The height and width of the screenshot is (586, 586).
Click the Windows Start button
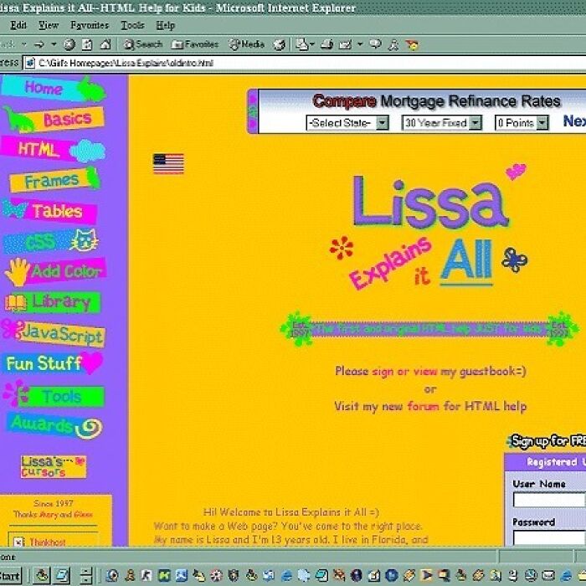[10, 576]
